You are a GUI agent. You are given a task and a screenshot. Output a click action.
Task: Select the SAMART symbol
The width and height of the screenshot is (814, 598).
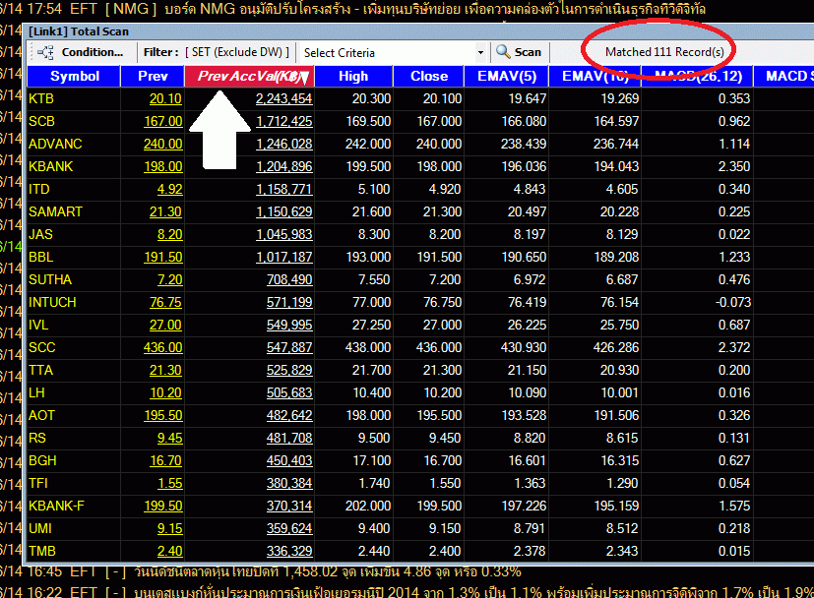(55, 211)
